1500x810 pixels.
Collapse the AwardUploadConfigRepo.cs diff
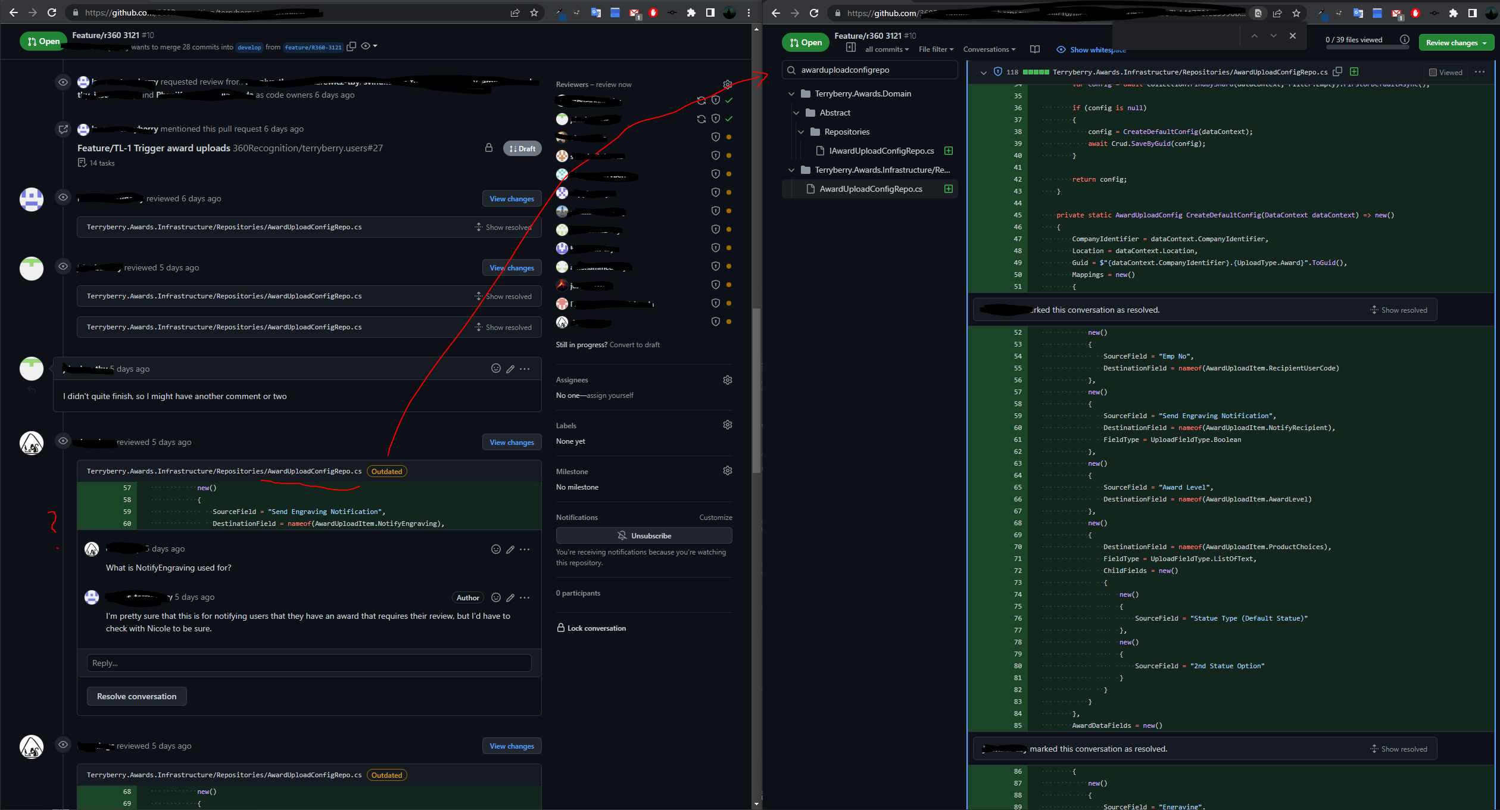(983, 72)
